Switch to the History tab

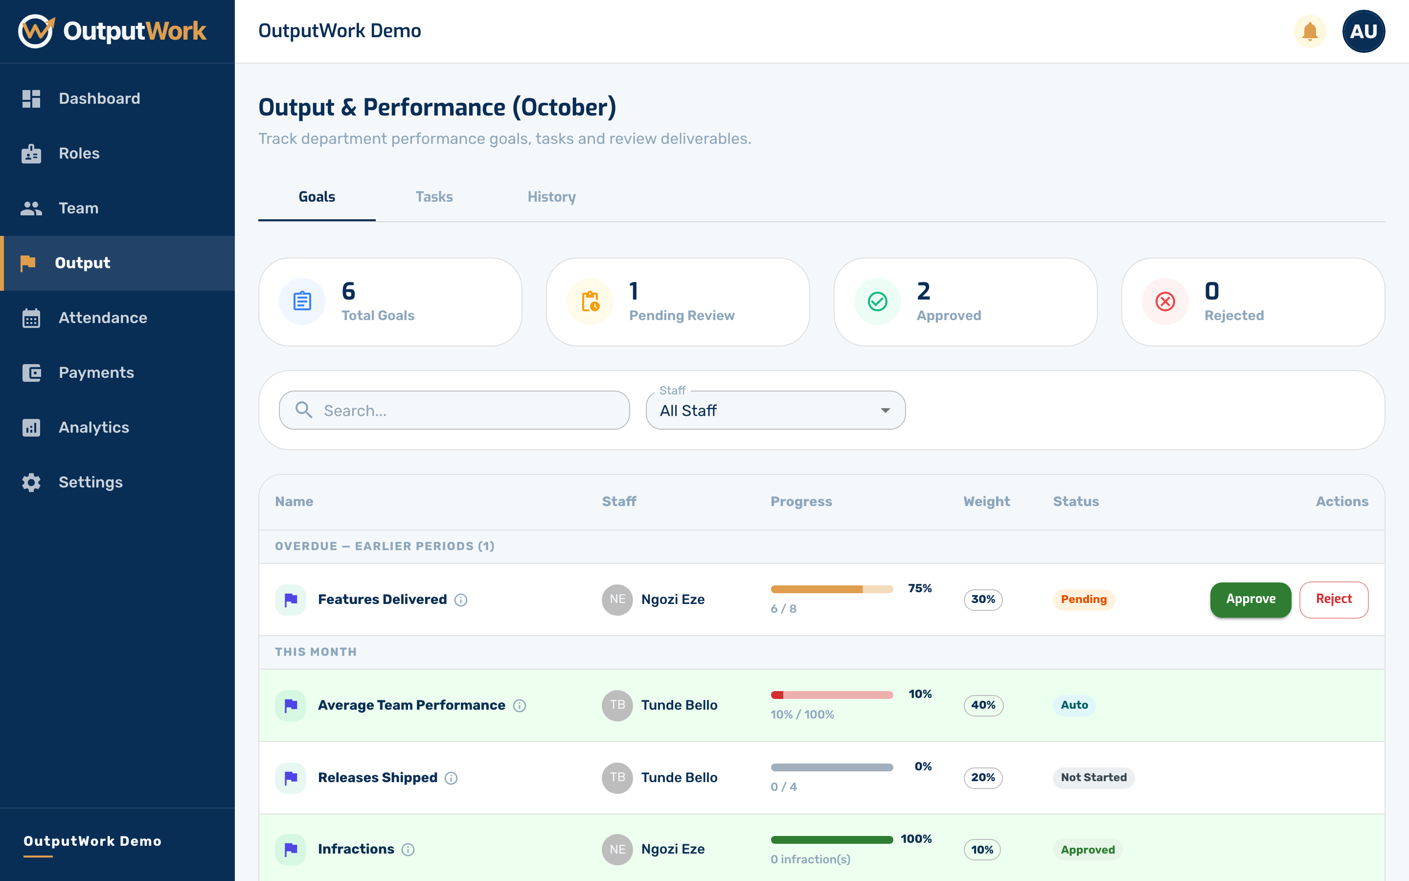[x=551, y=197]
